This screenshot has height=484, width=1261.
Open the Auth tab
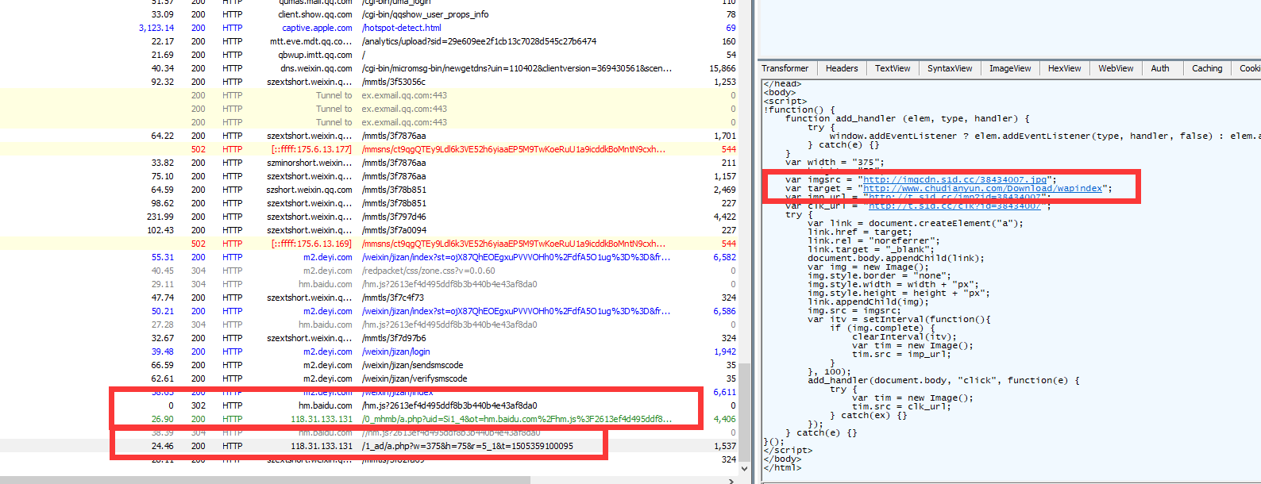(x=1160, y=68)
